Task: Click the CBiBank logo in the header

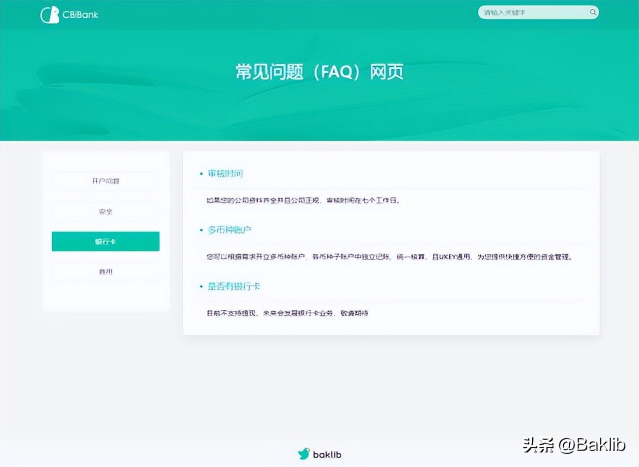Action: tap(69, 14)
